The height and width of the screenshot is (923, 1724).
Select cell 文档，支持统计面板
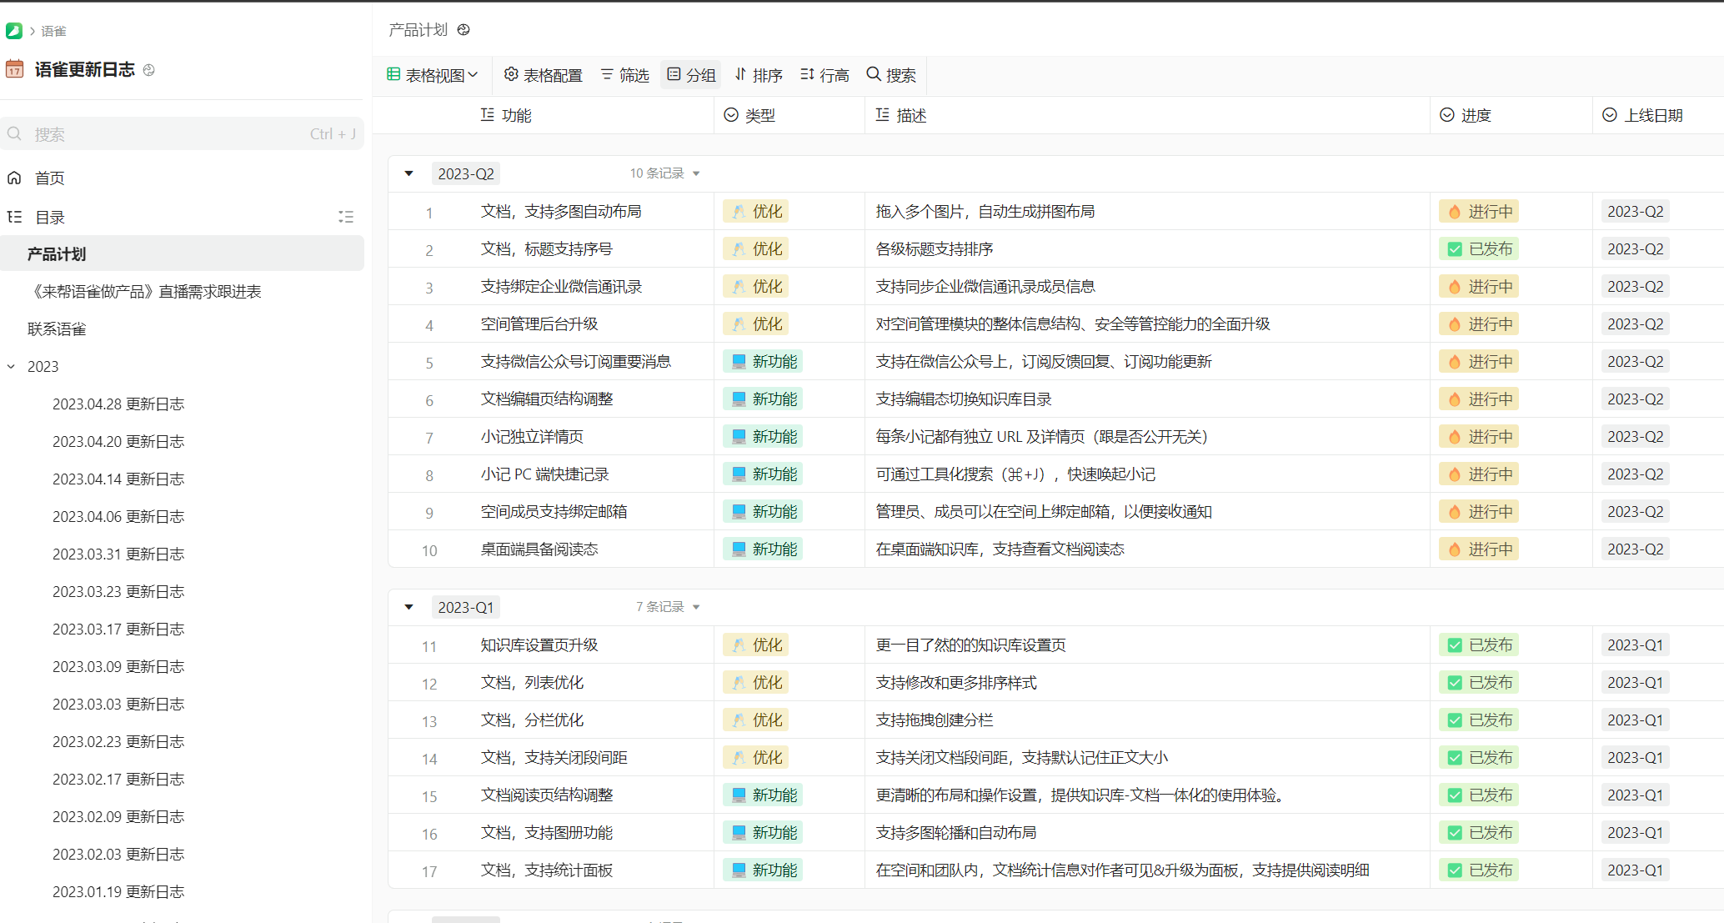[x=547, y=870]
